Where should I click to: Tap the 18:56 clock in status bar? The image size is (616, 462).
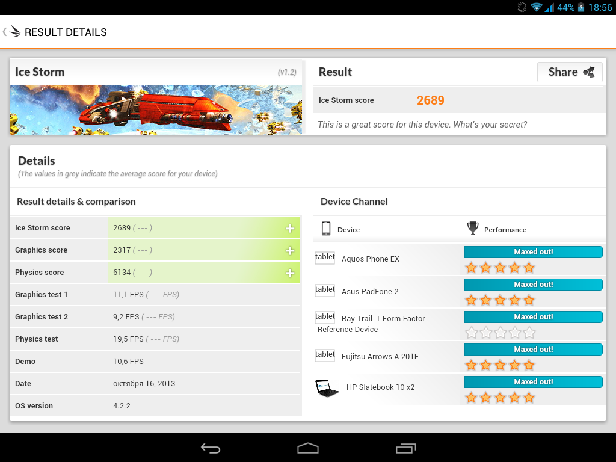[x=600, y=7]
